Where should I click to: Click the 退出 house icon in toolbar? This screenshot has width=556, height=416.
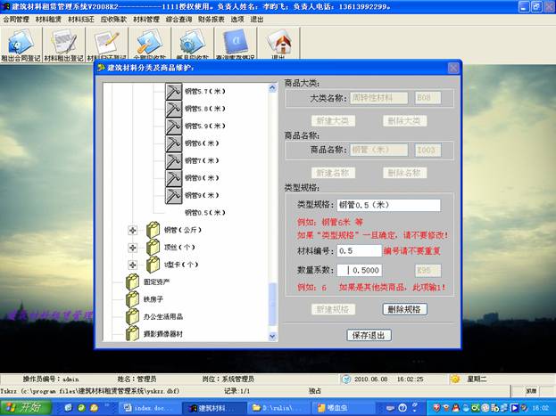[x=279, y=44]
